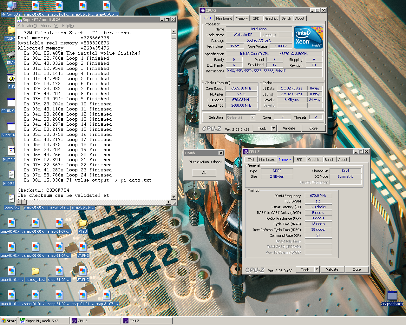Activate Super PI / mod1.5 XS taskbar button
The image size is (406, 325).
pyautogui.click(x=44, y=321)
